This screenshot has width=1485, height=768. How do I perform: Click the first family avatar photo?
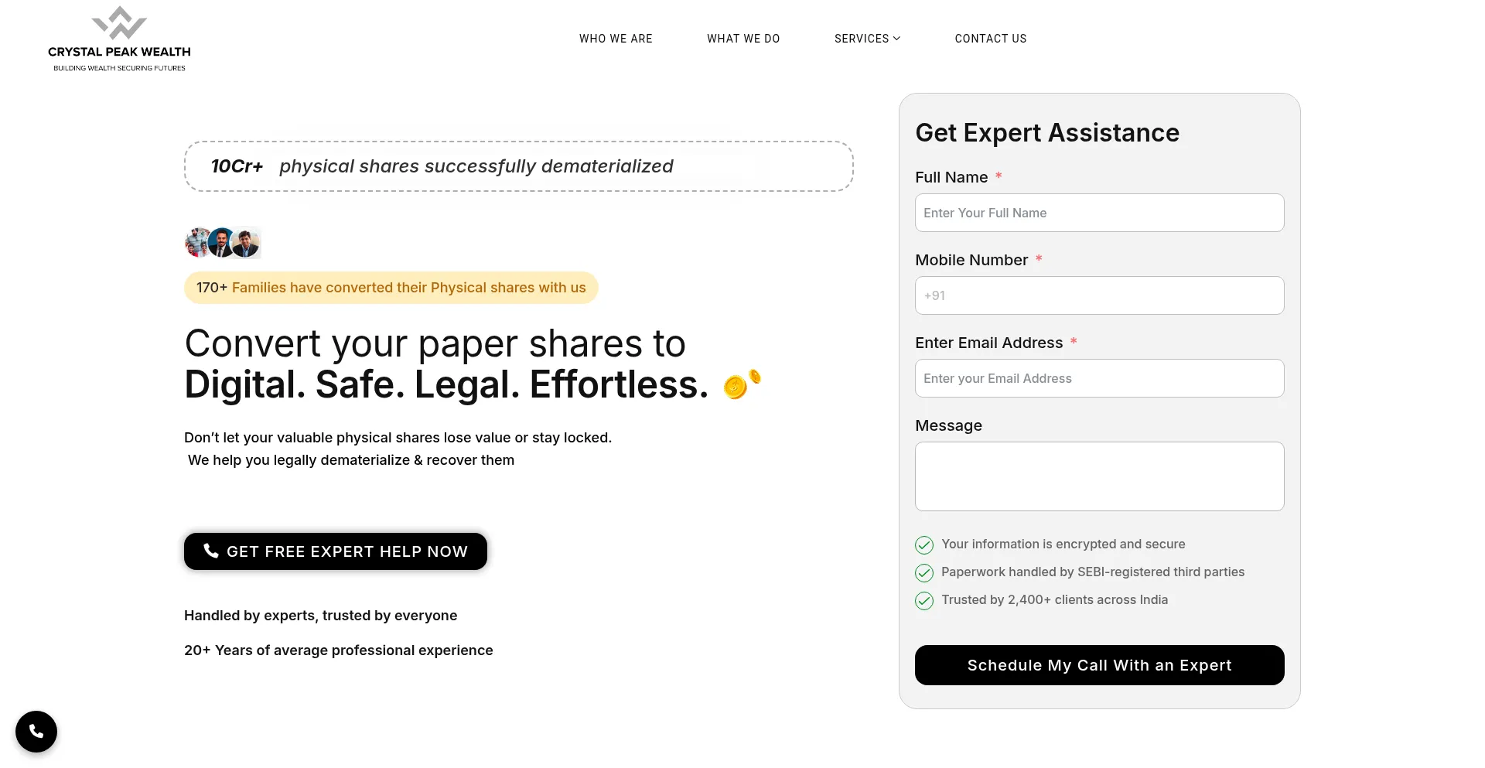tap(197, 243)
